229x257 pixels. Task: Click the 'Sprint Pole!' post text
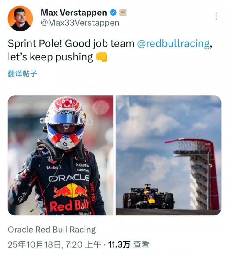coord(35,44)
